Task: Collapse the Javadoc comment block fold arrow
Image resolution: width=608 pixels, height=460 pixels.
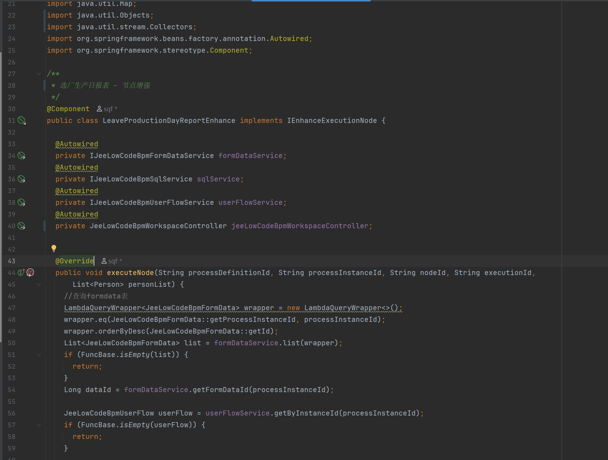Action: (39, 74)
